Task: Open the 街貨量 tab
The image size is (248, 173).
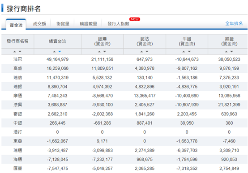Action: pos(63,24)
